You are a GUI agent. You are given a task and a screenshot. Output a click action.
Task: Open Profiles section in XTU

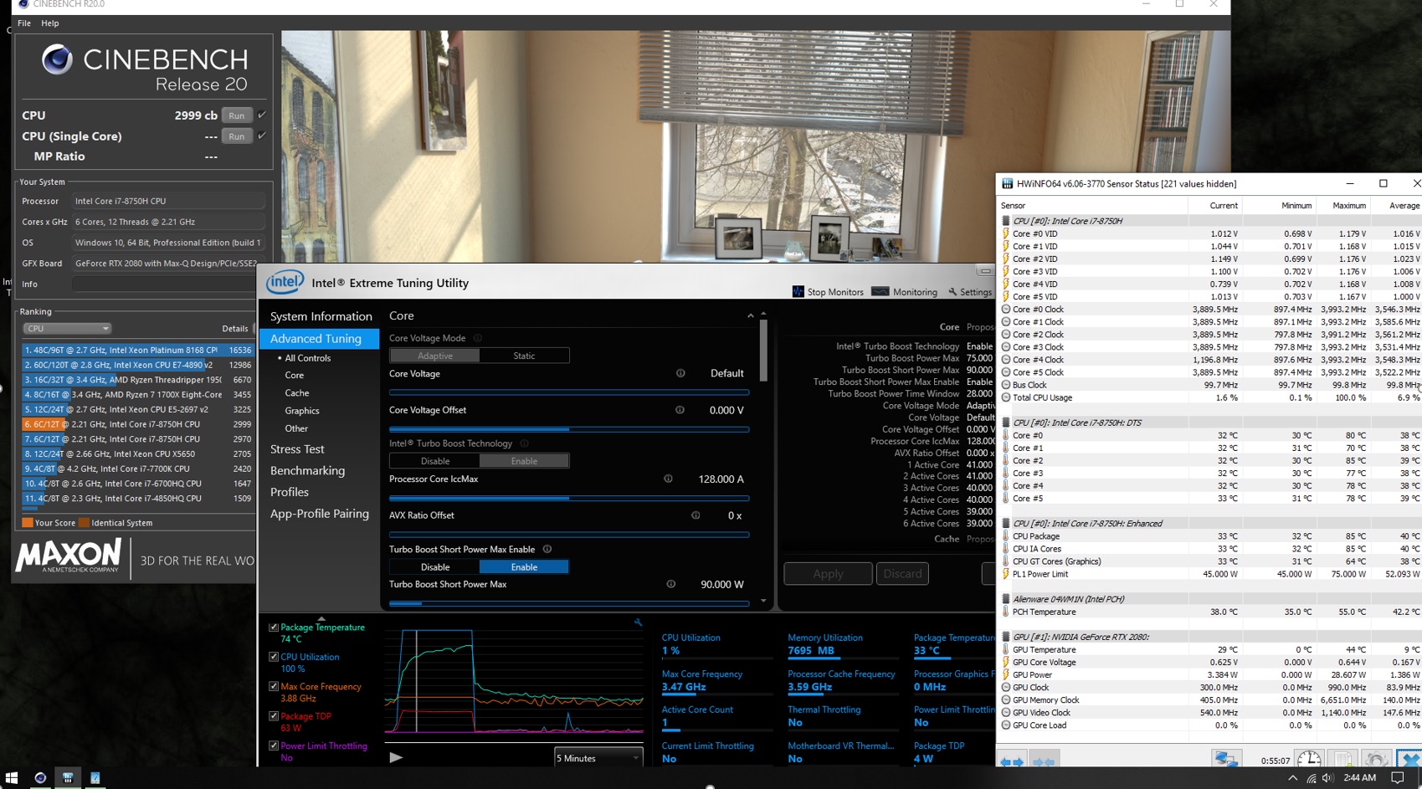click(290, 492)
